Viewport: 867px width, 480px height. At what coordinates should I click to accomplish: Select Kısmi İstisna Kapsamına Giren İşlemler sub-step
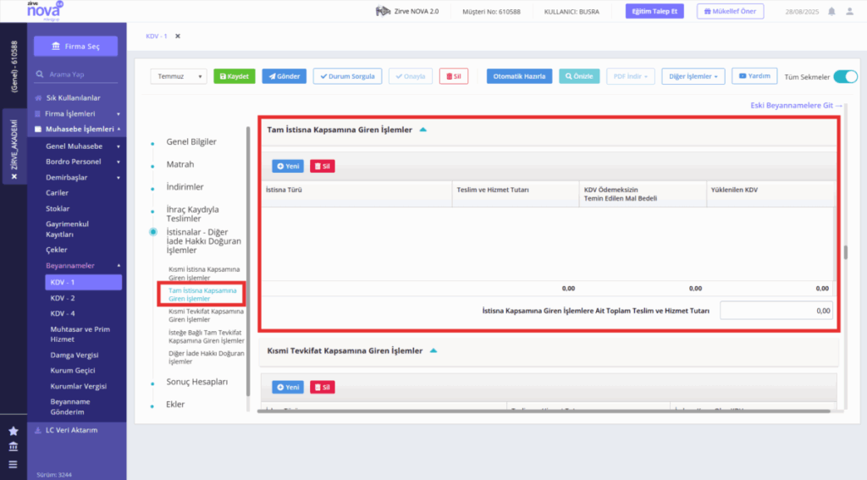(204, 273)
